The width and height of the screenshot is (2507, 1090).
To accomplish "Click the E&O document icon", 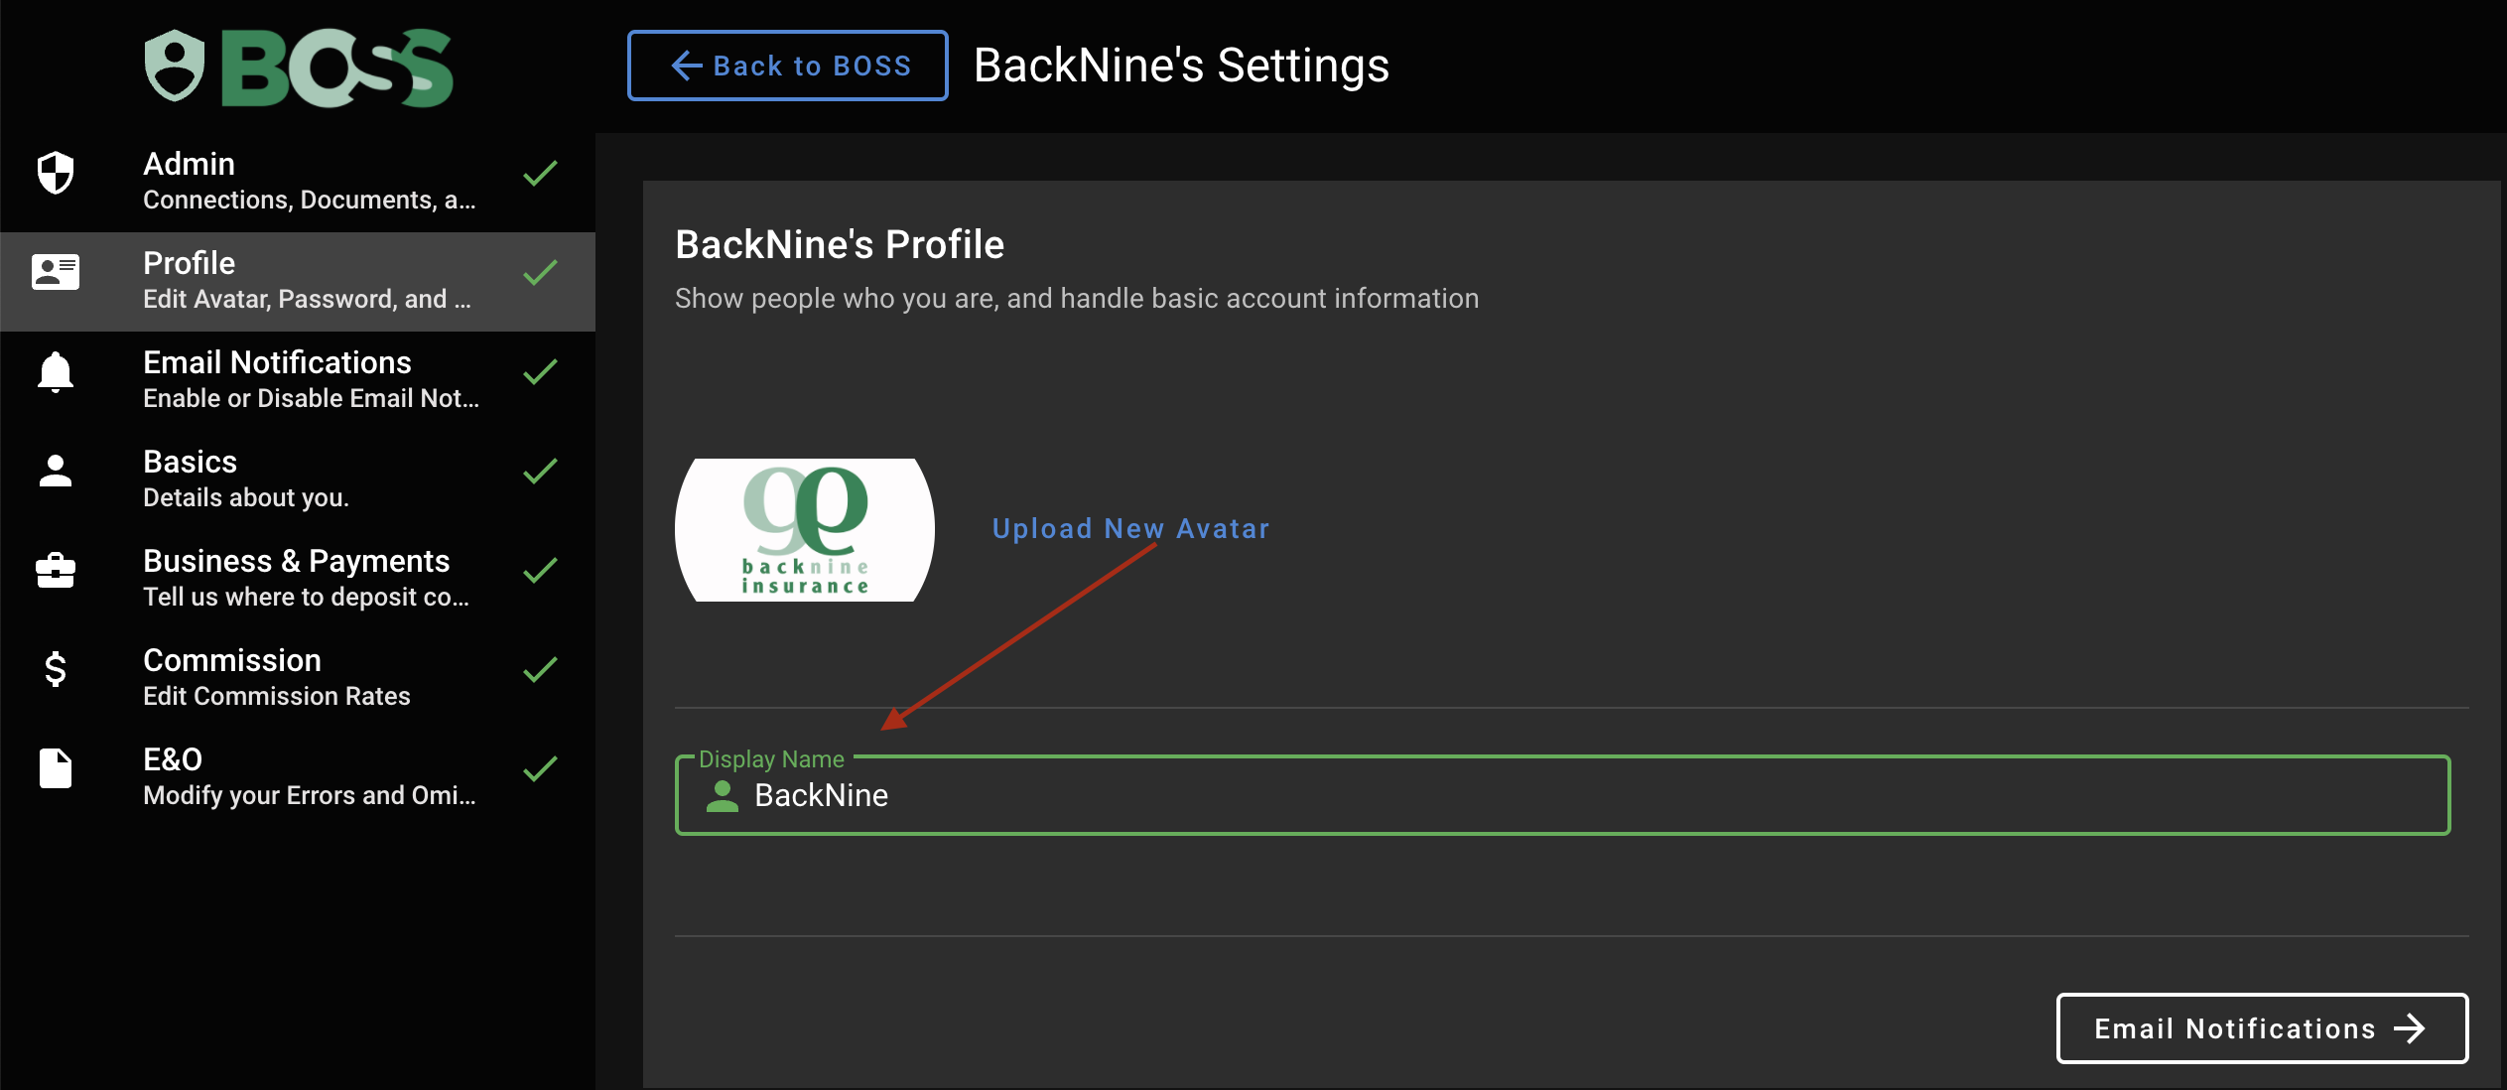I will (56, 769).
